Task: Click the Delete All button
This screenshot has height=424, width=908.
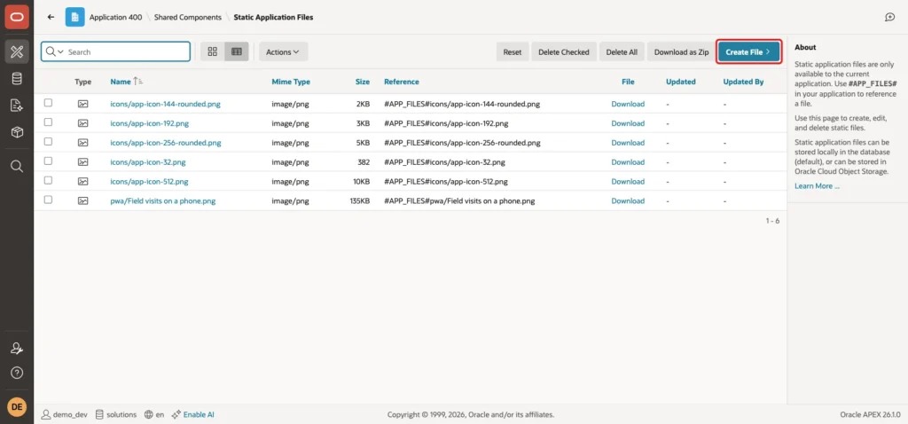Action: (622, 51)
